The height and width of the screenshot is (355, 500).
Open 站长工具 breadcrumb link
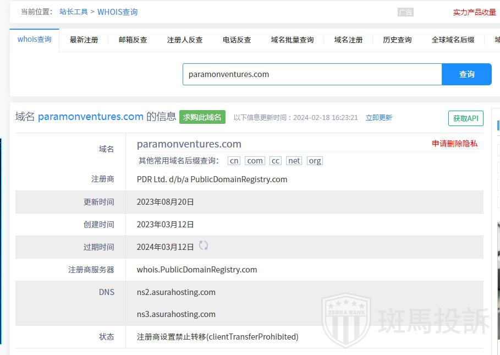point(73,12)
